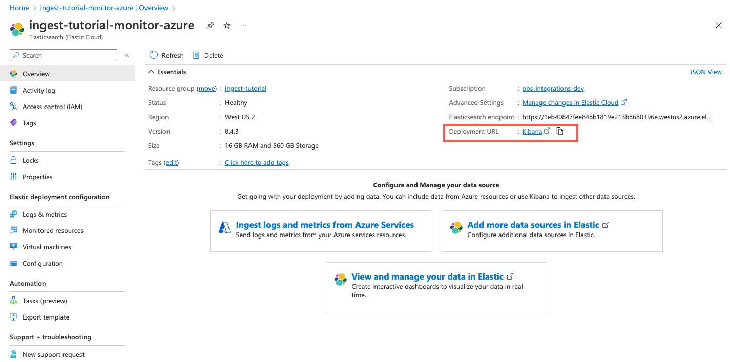This screenshot has height=362, width=730.
Task: Open the ingest-tutorial resource group
Action: point(245,88)
